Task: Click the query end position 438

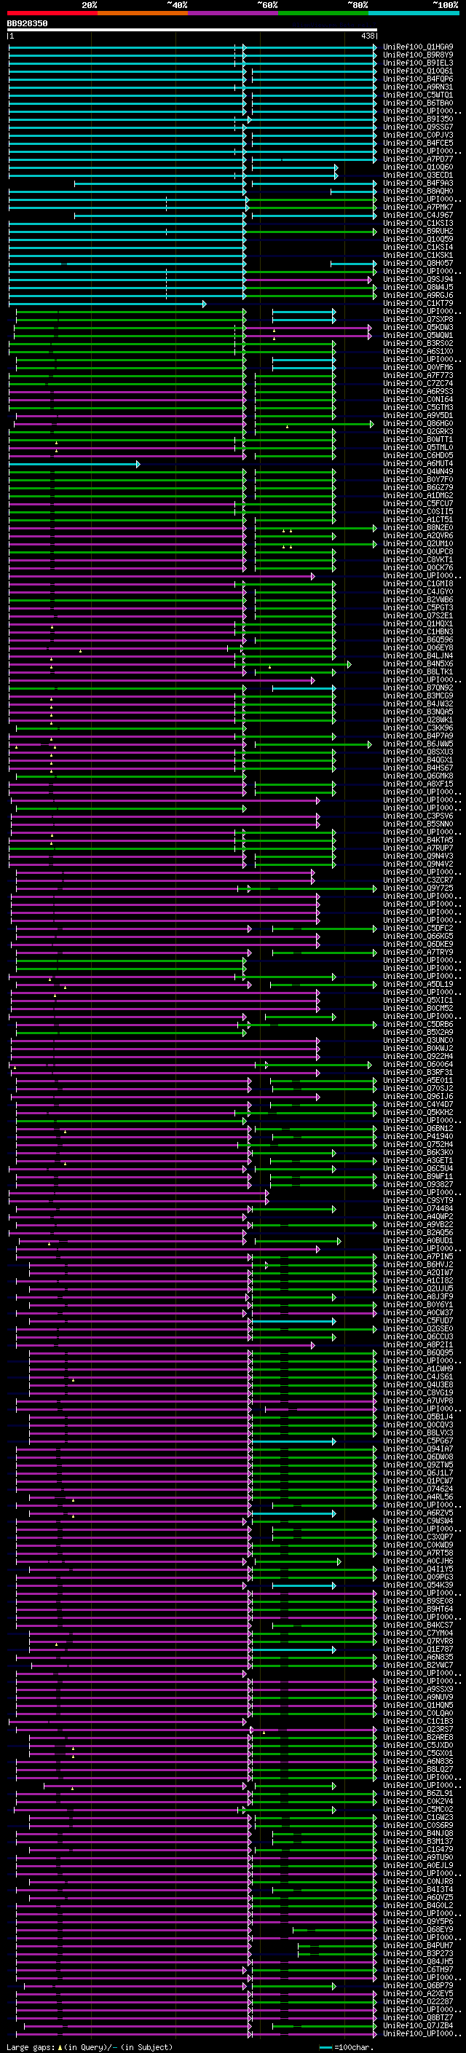Action: click(x=367, y=36)
